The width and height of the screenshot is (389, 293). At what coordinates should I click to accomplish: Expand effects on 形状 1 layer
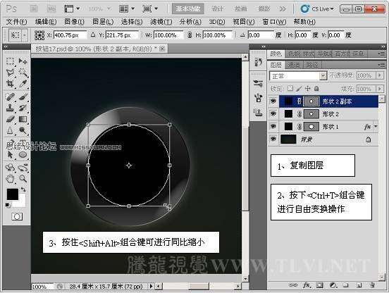coord(376,127)
